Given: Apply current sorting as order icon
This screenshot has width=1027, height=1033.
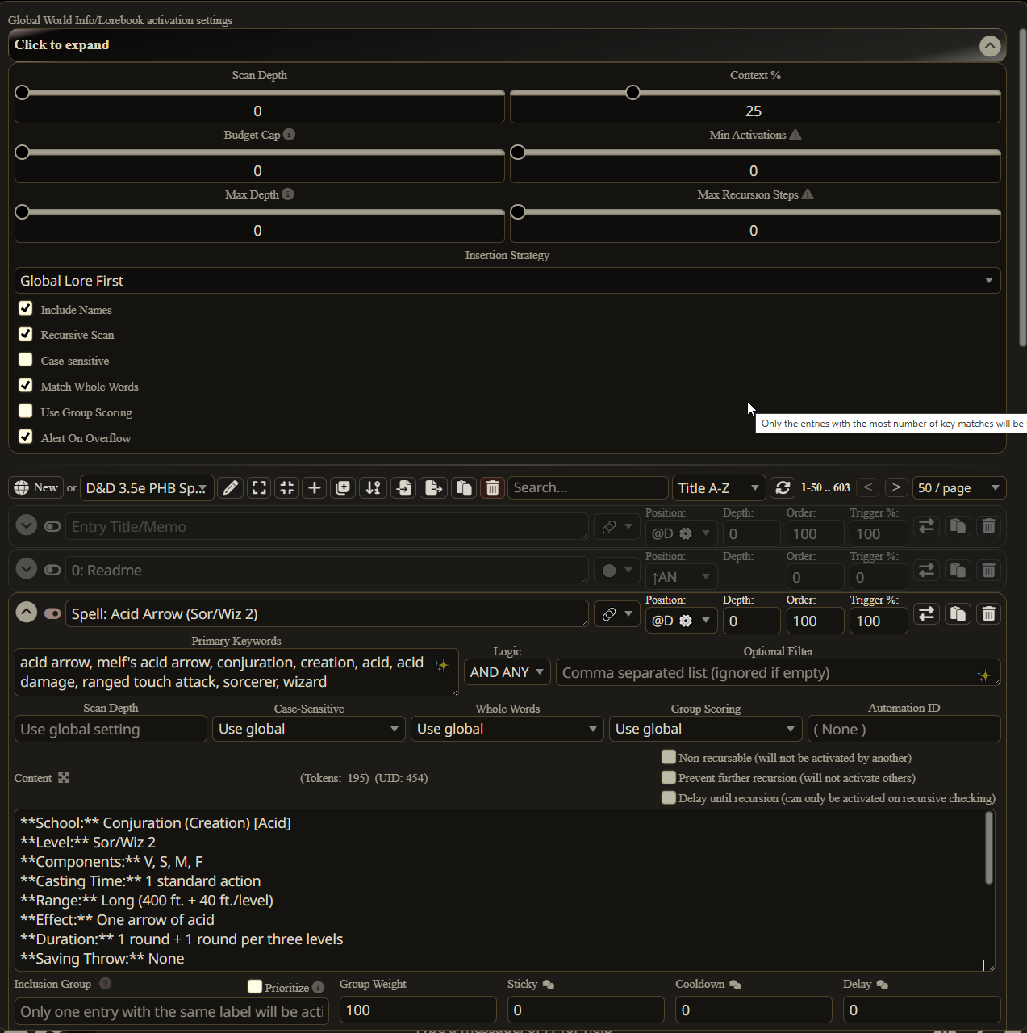Looking at the screenshot, I should [x=373, y=487].
